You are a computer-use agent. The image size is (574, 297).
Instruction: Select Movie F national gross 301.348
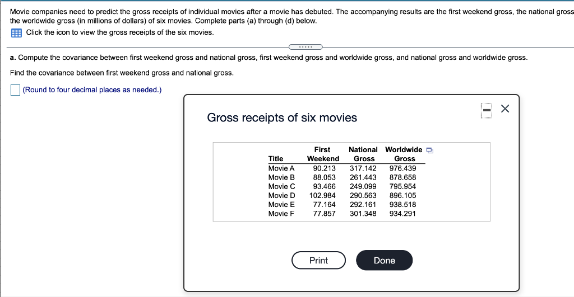pos(363,214)
